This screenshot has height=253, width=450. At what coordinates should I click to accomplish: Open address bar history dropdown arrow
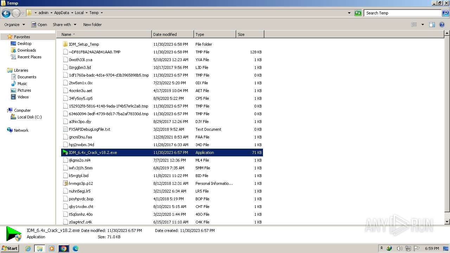[x=349, y=13]
